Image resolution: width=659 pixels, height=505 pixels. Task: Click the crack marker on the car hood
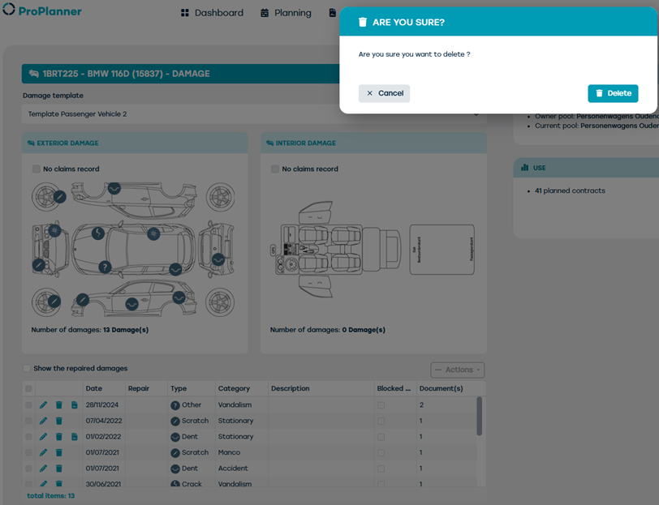pyautogui.click(x=98, y=233)
